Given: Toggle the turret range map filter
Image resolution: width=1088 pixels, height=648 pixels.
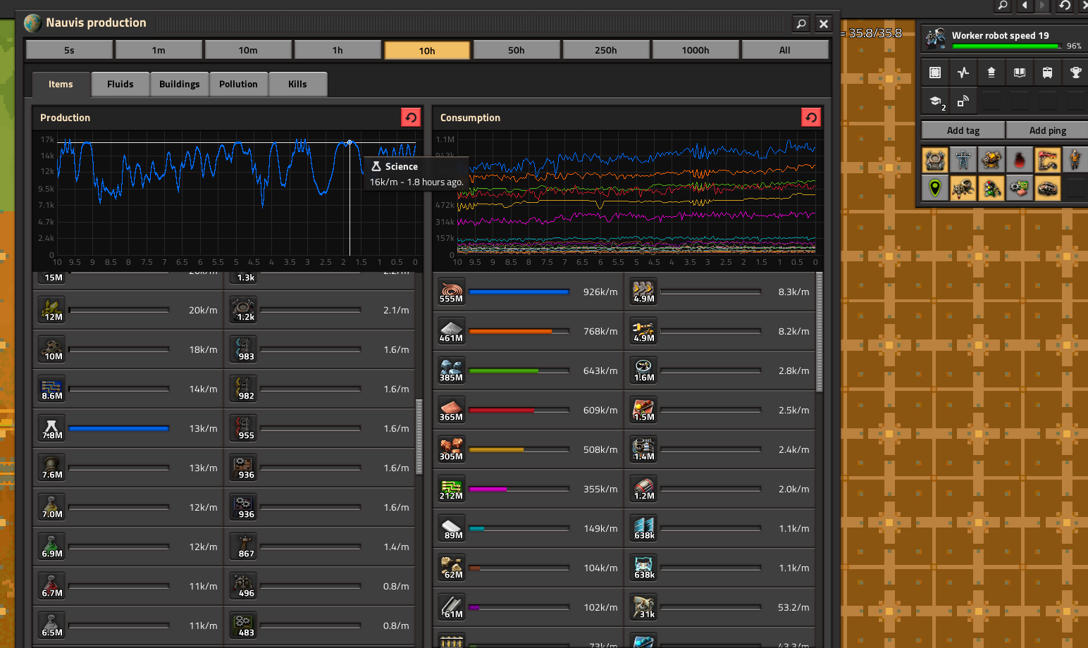Looking at the screenshot, I should point(991,160).
